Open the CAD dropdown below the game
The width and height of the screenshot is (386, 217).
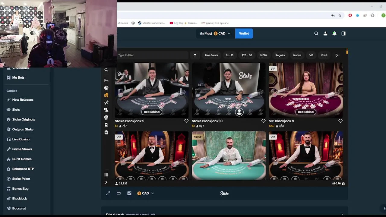[x=145, y=193]
